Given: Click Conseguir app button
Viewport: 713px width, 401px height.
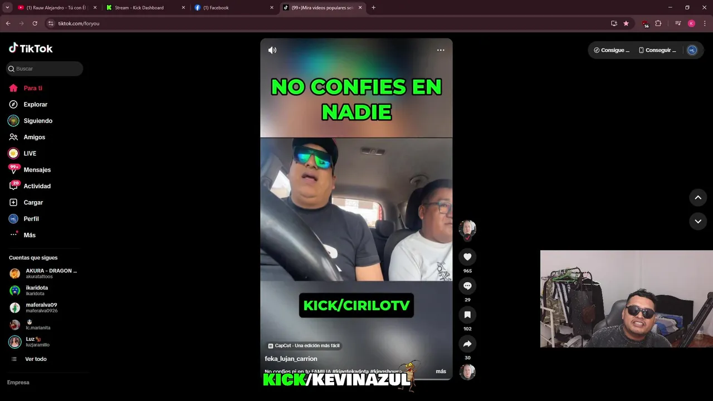Looking at the screenshot, I should click(657, 50).
